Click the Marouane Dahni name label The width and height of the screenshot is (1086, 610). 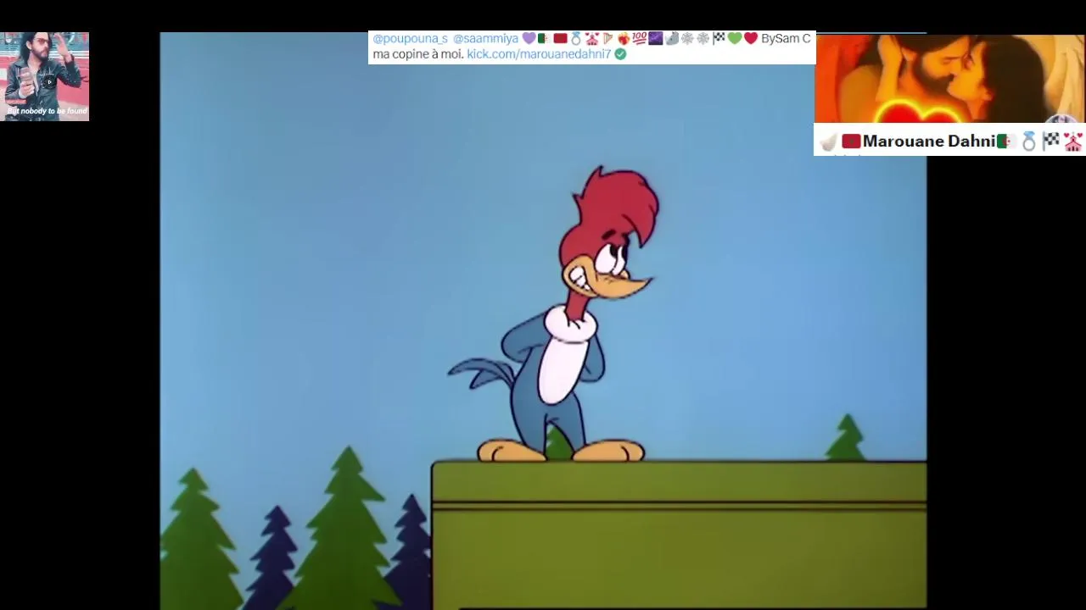click(x=929, y=141)
